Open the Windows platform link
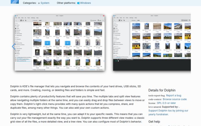 point(85,3)
